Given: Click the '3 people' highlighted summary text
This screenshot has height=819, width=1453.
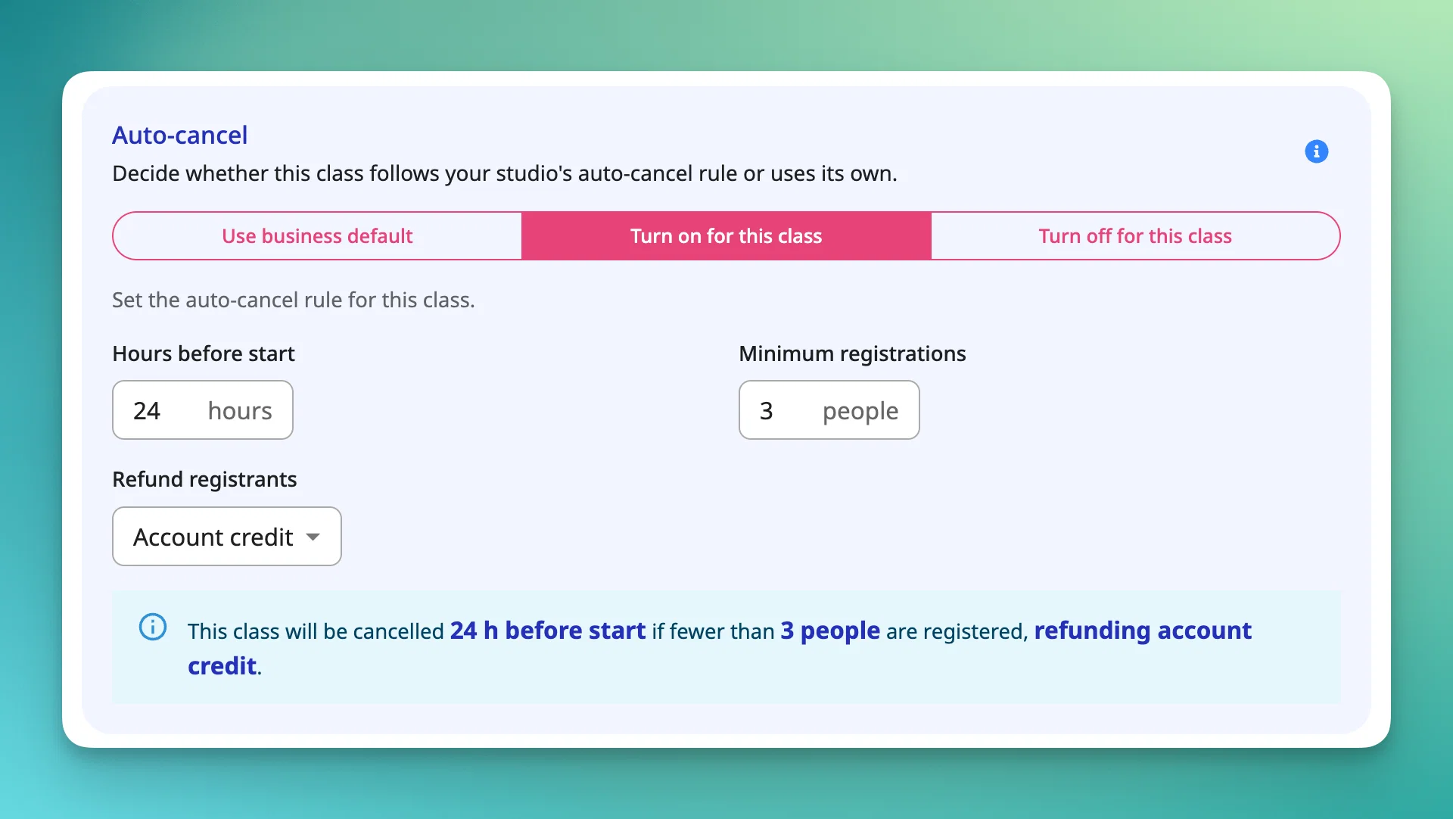Looking at the screenshot, I should coord(830,631).
